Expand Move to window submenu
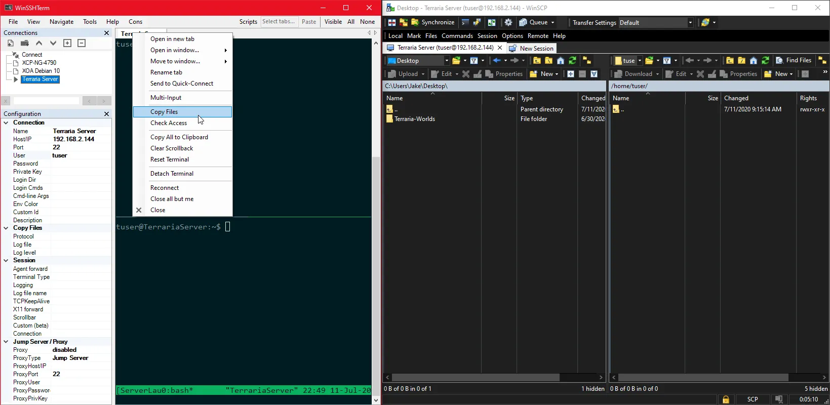This screenshot has height=405, width=830. [182, 61]
